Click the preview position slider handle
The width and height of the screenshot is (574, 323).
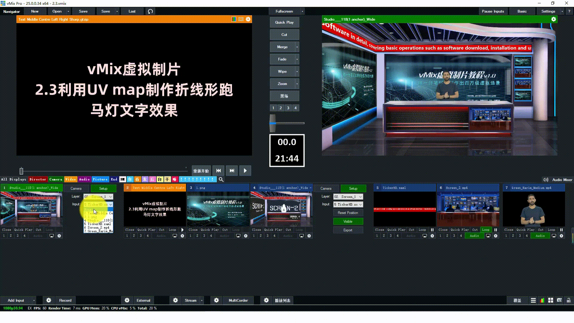click(x=21, y=171)
